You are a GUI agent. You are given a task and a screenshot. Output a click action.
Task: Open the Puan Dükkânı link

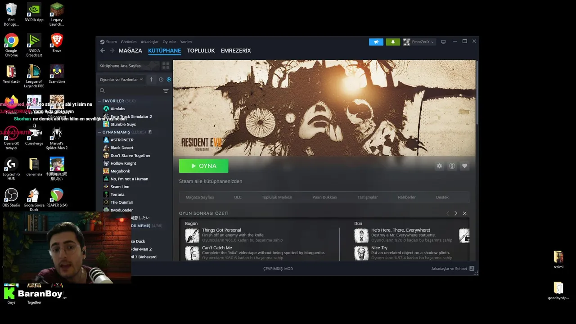pos(325,197)
